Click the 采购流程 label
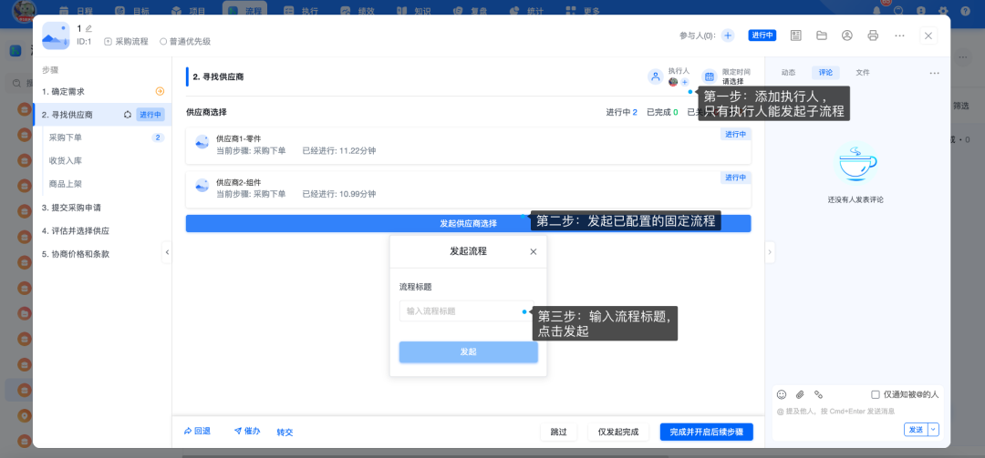The width and height of the screenshot is (985, 458). [126, 41]
